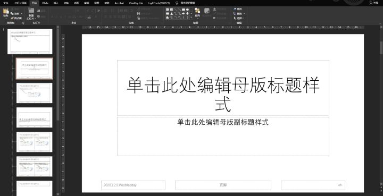Collapse the ribbon with the corner arrow
383x196 pixels.
tap(380, 23)
